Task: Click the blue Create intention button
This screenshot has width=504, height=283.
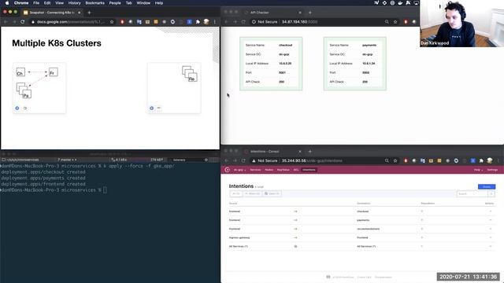Action: 487,187
